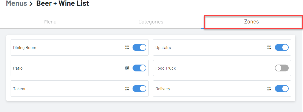
Task: Switch to the Categories tab
Action: point(151,22)
